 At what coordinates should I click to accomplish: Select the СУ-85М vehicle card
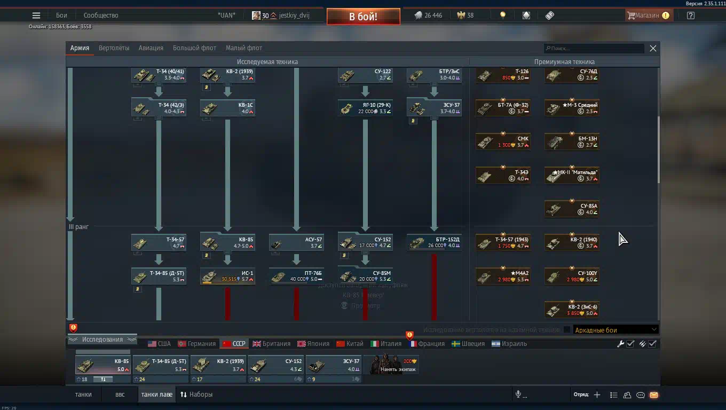click(x=366, y=276)
